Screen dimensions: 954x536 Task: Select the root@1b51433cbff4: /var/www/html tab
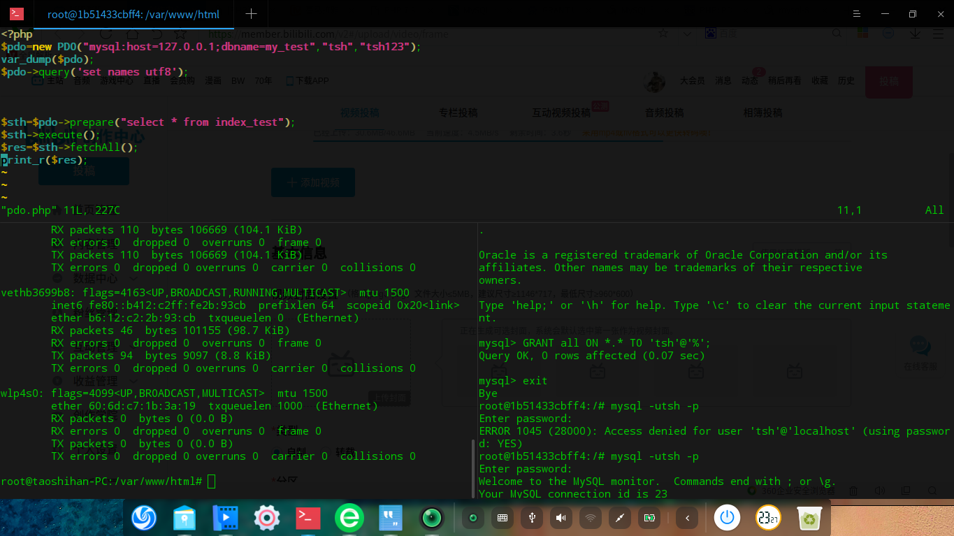pyautogui.click(x=133, y=14)
